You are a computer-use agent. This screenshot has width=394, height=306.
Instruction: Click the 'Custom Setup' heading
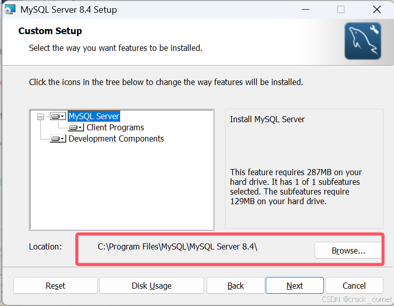point(50,31)
